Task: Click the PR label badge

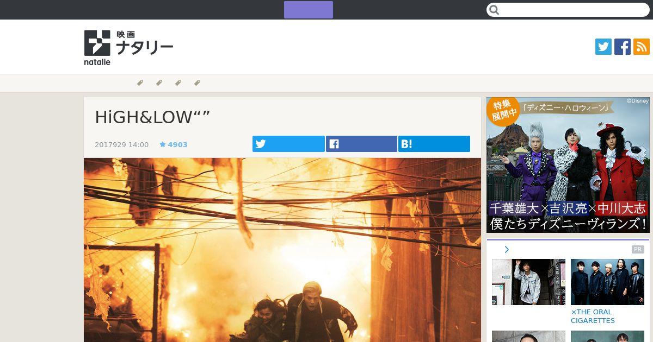Action: [638, 250]
